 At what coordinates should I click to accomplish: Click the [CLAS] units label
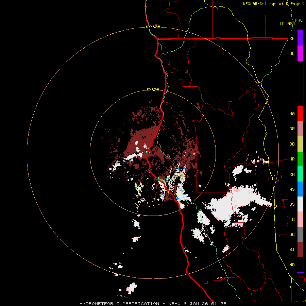click(287, 23)
